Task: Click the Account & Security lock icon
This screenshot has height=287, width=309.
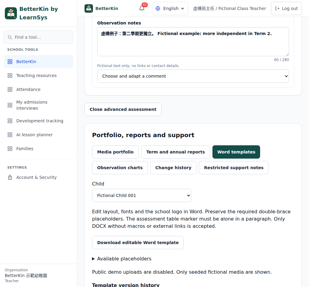Action: click(10, 177)
